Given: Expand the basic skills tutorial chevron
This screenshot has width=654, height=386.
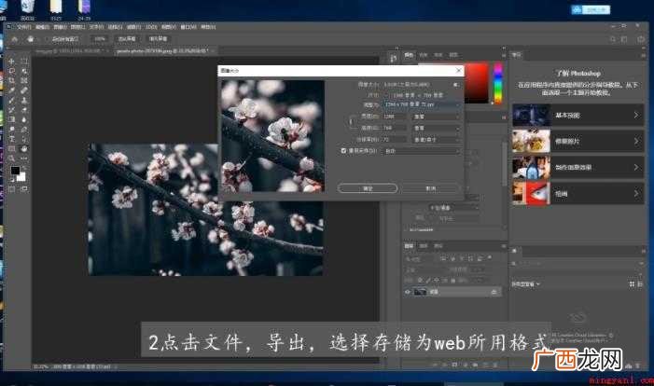Looking at the screenshot, I should [636, 115].
